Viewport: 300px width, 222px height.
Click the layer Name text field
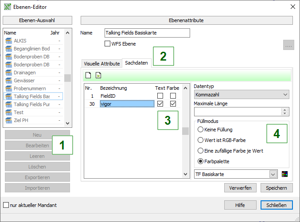click(x=147, y=33)
